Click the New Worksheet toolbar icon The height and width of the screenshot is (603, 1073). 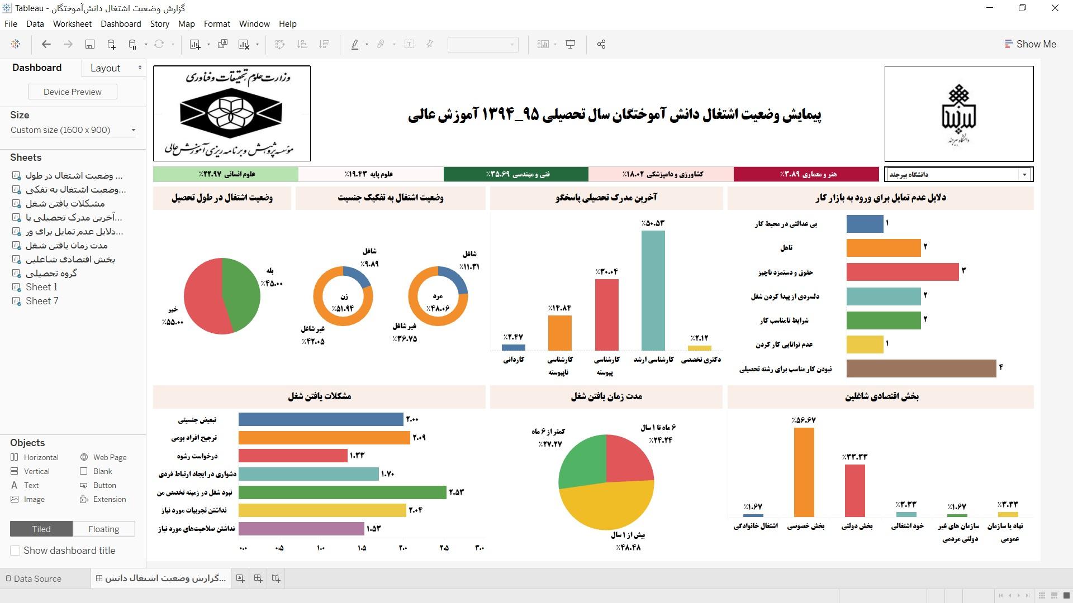[195, 44]
